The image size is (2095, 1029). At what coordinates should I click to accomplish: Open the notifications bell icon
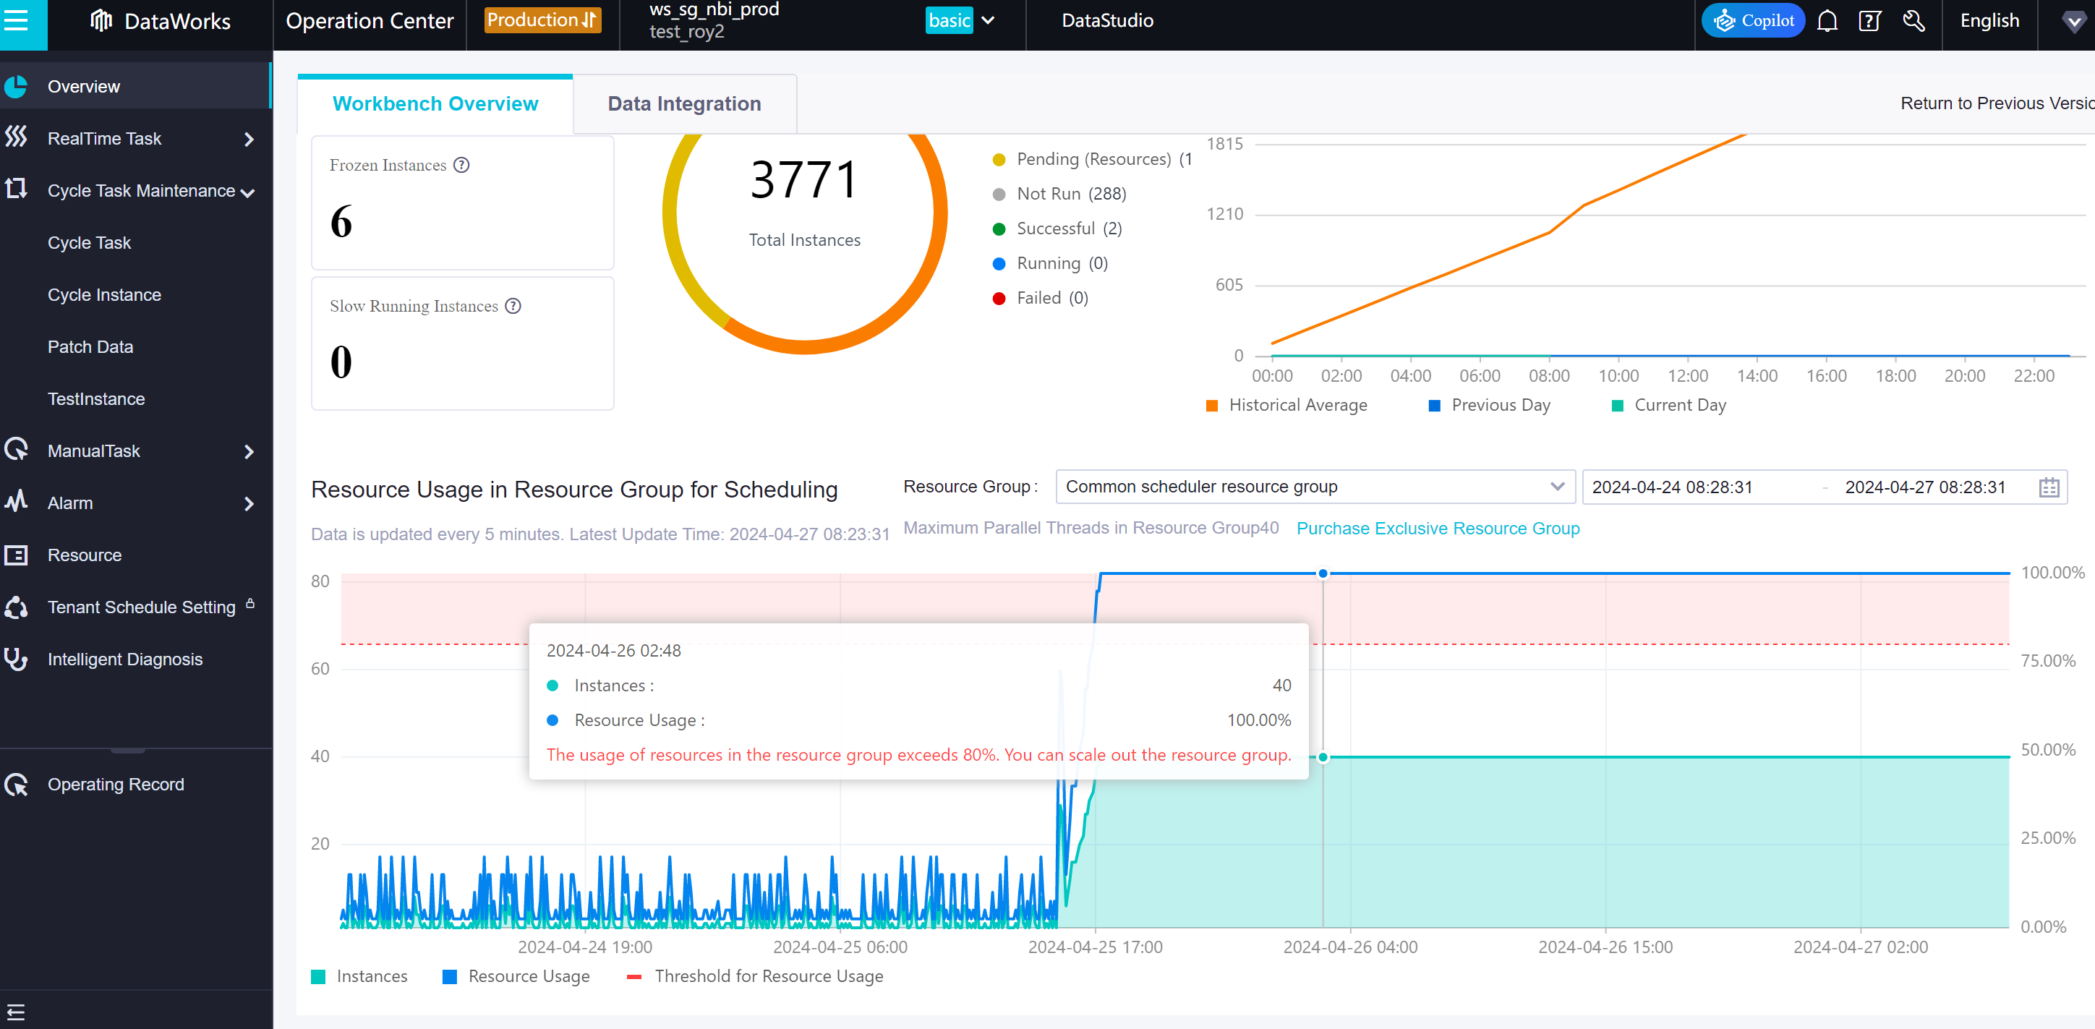[x=1827, y=20]
